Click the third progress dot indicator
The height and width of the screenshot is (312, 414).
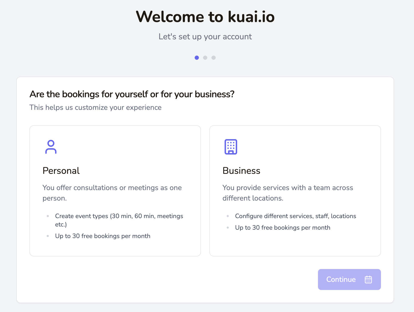(214, 58)
